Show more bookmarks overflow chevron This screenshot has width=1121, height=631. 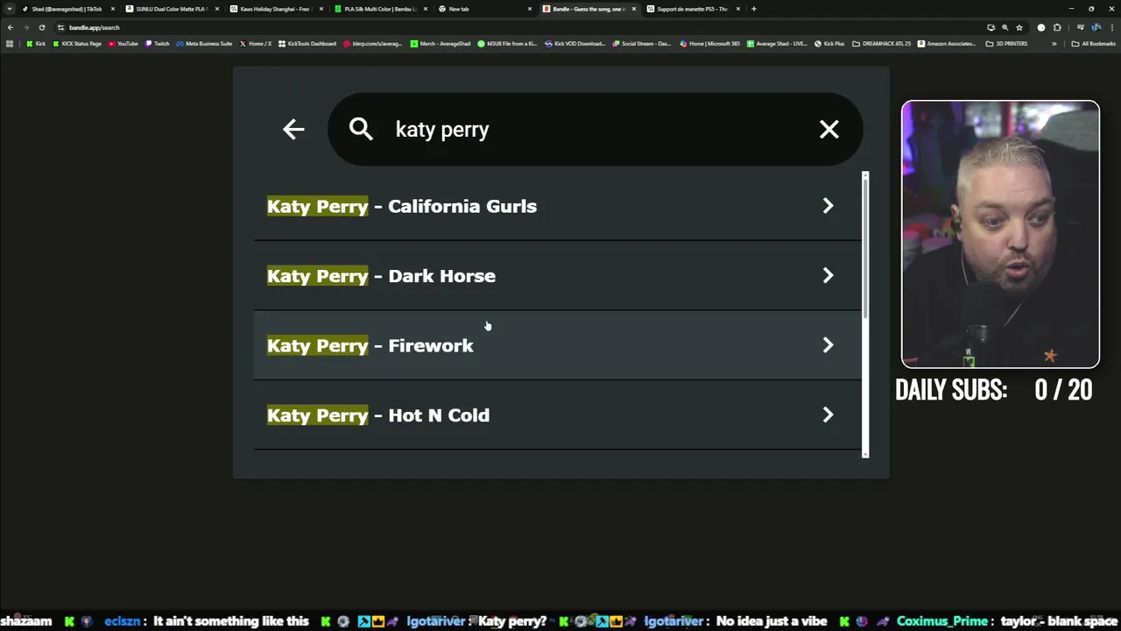point(1054,44)
